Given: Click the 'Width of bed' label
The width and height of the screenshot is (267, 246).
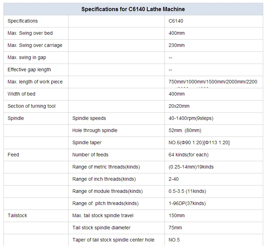Looking at the screenshot, I should click(x=21, y=94).
